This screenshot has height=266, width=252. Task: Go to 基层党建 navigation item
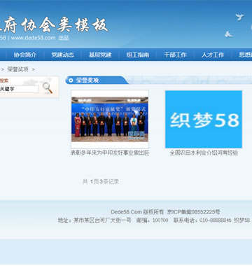(x=100, y=55)
